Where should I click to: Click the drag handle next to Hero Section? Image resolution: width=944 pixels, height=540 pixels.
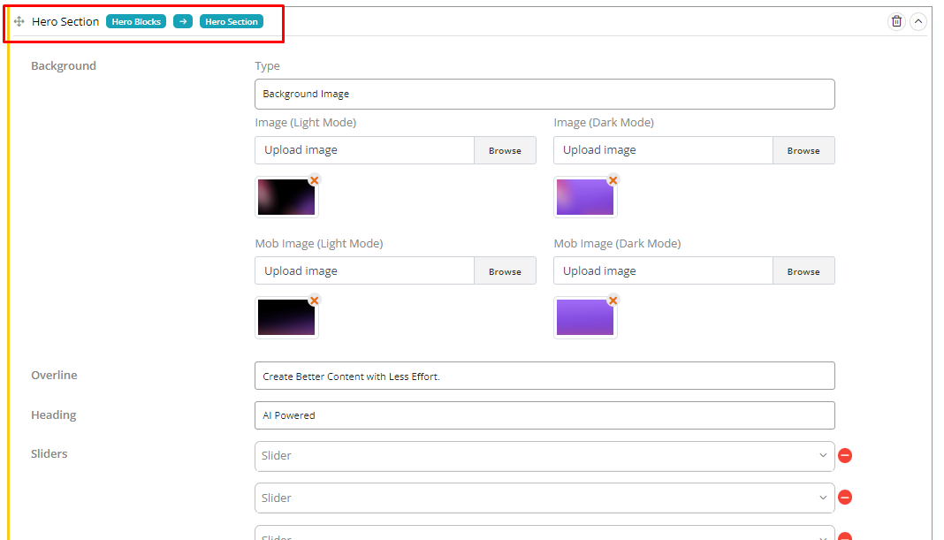point(19,22)
